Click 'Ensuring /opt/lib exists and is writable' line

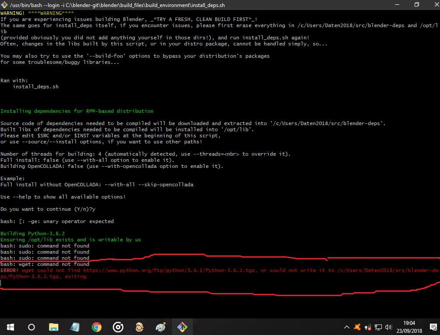click(x=71, y=240)
